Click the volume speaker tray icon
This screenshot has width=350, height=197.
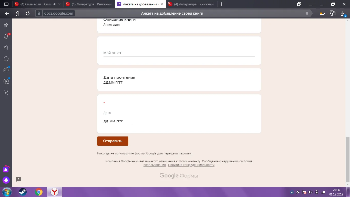311,192
